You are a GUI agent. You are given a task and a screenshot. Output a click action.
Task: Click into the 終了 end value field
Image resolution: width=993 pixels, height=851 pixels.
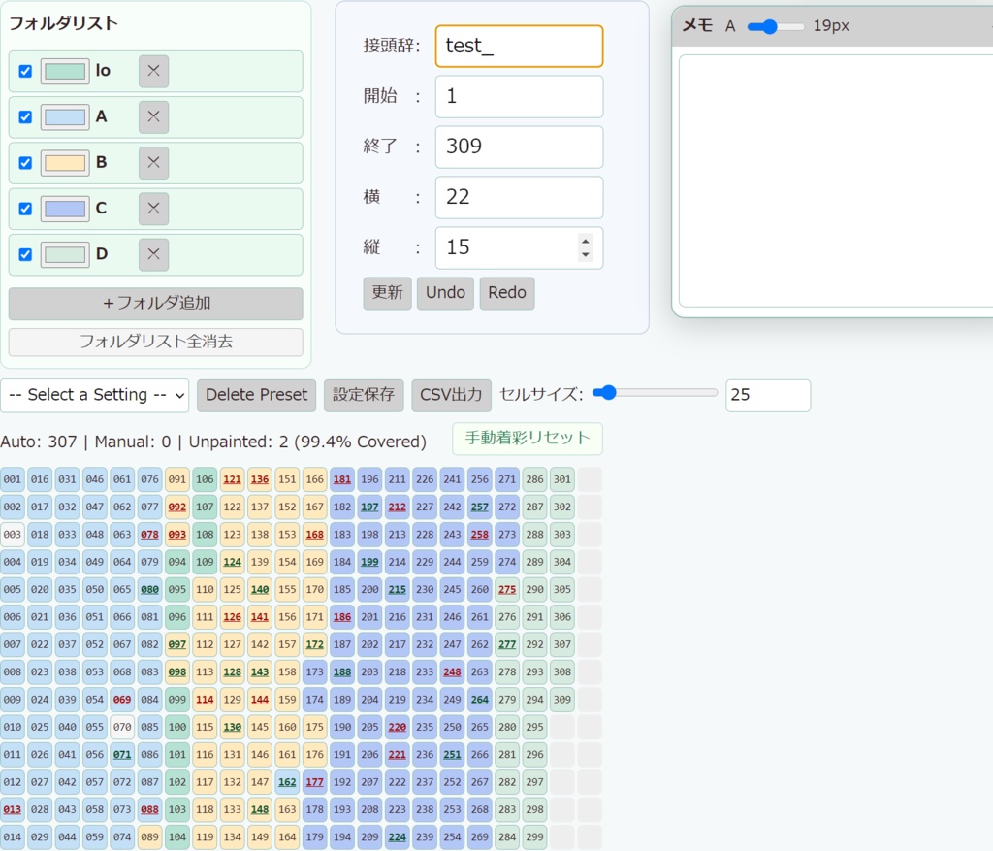pyautogui.click(x=519, y=147)
